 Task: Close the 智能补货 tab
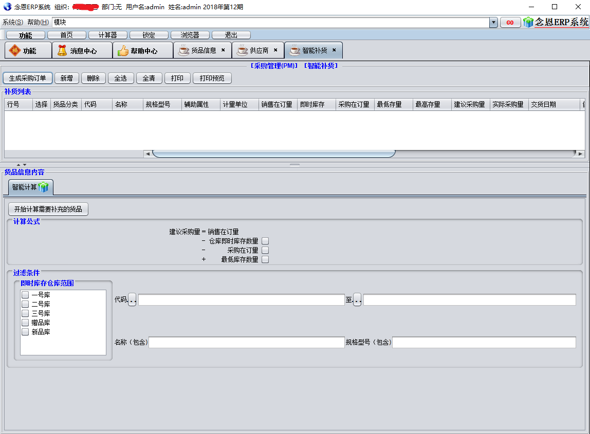(334, 50)
